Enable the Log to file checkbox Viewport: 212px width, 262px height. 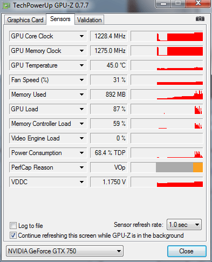[x=13, y=225]
